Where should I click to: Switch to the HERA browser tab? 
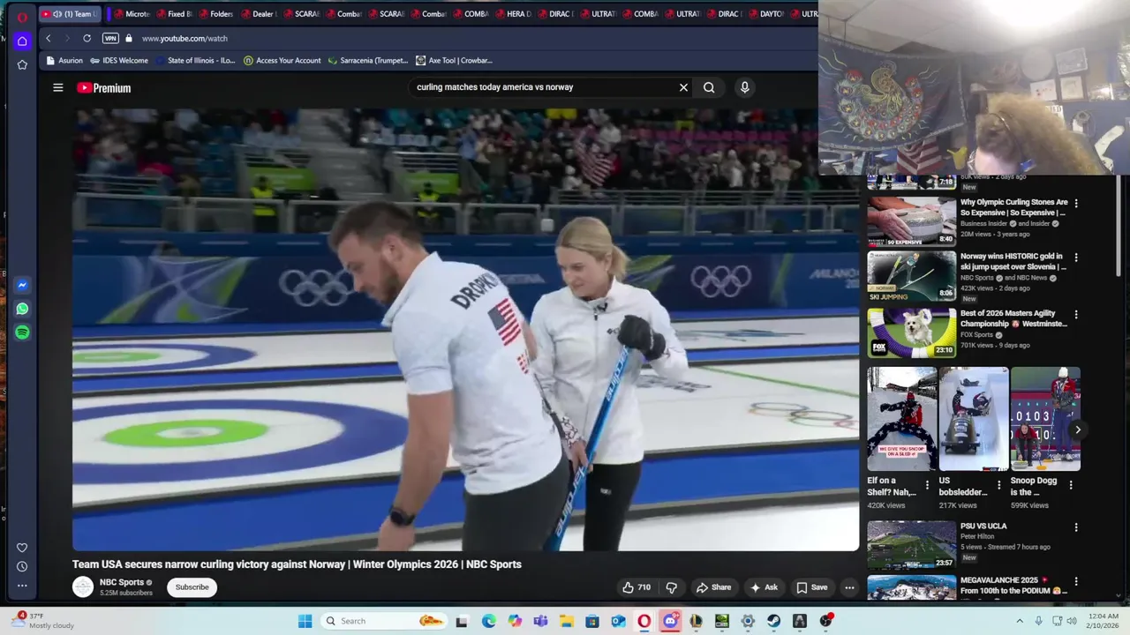click(513, 14)
